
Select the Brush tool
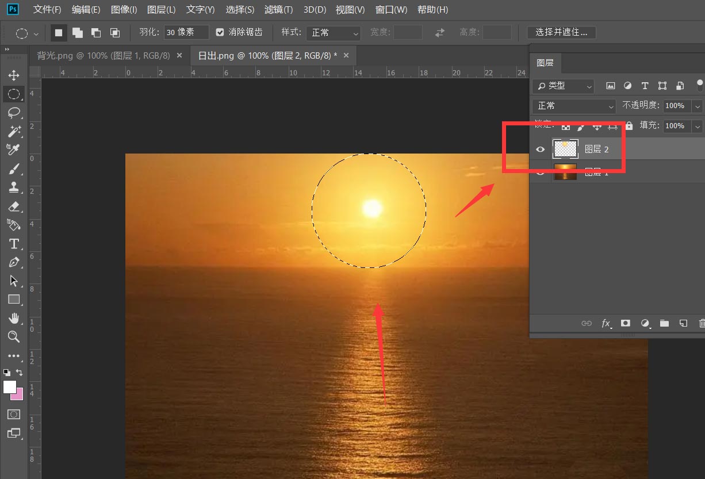click(14, 168)
